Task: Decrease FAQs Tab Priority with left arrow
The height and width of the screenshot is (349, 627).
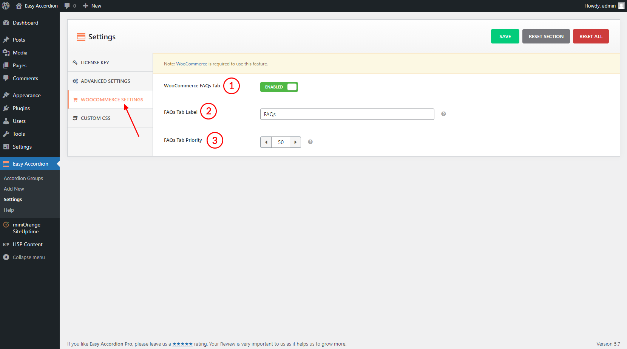Action: click(266, 142)
